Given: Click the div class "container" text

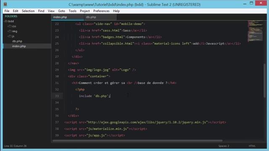Looking at the screenshot, I should (x=98, y=76).
